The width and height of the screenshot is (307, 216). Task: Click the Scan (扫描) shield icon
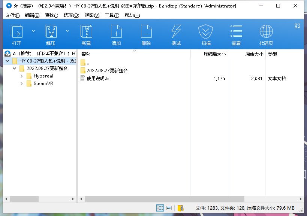click(x=206, y=35)
